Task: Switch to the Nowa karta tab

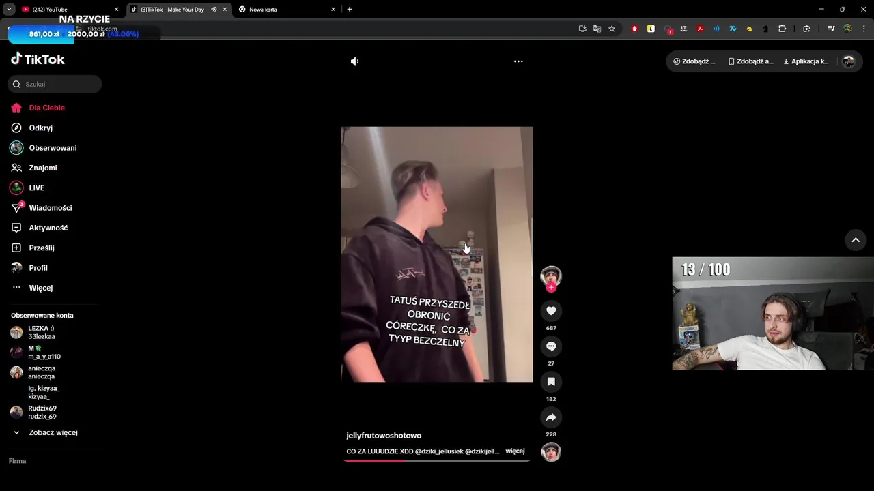Action: [287, 10]
